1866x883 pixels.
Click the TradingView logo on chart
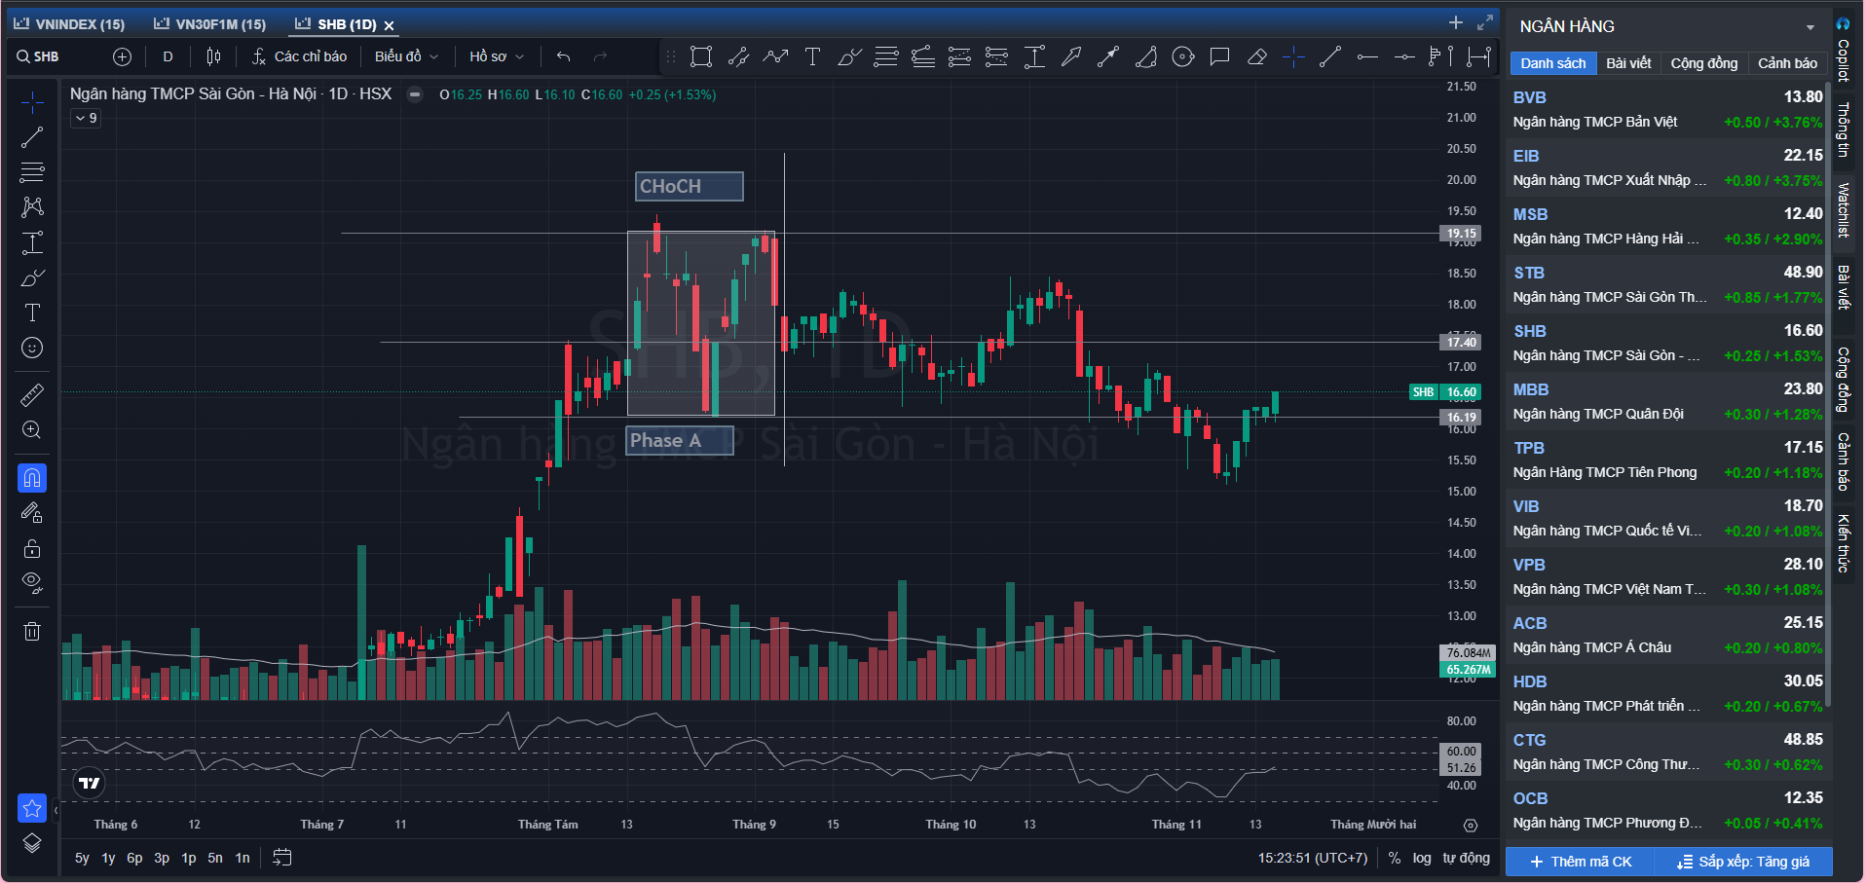[x=90, y=783]
